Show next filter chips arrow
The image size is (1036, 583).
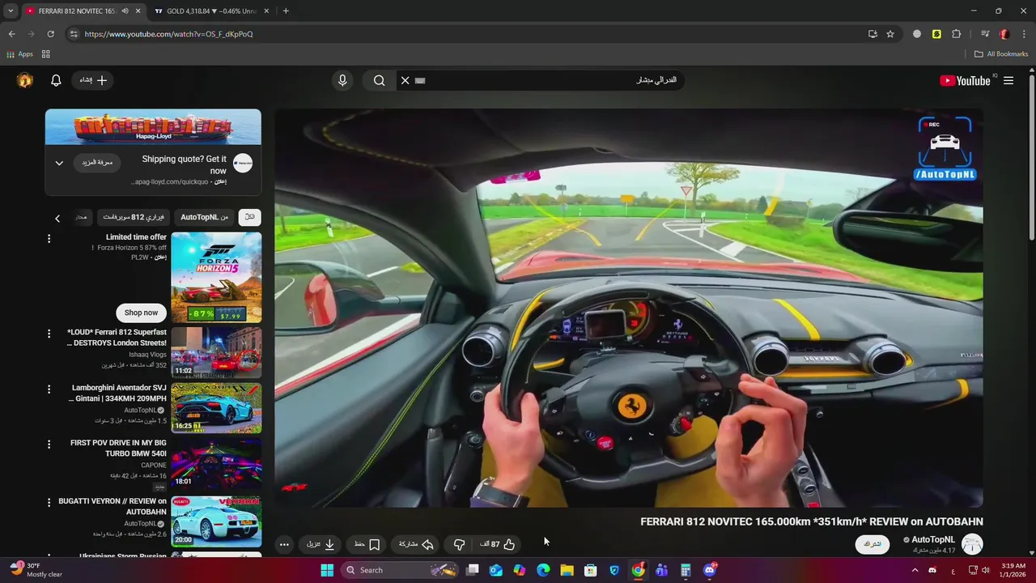point(57,218)
